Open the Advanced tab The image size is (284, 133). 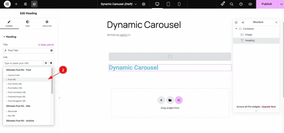point(47,23)
